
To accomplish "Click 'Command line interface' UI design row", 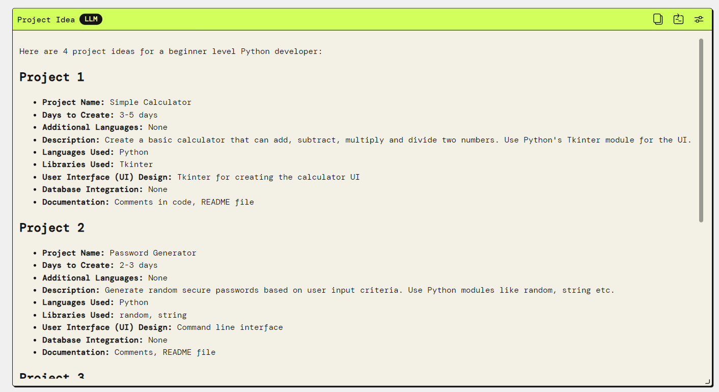I will (162, 327).
